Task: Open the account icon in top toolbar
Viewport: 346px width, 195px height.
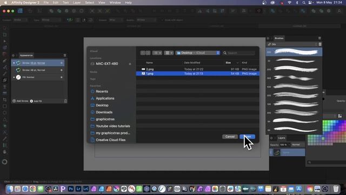Action: (339, 11)
